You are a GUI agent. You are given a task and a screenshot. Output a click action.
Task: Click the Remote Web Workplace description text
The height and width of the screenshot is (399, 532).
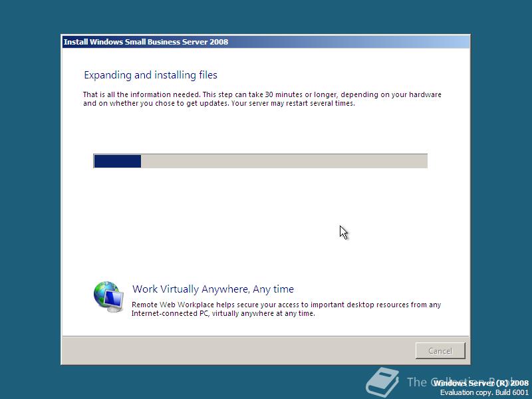coord(286,309)
